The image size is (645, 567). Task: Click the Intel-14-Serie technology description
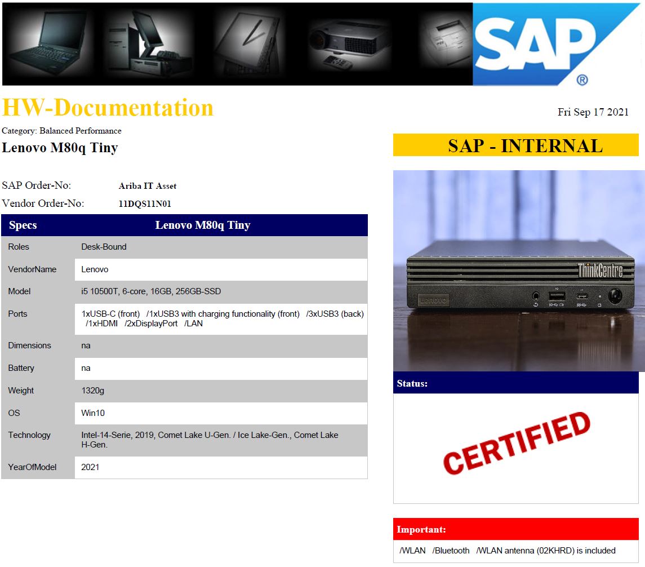point(210,440)
